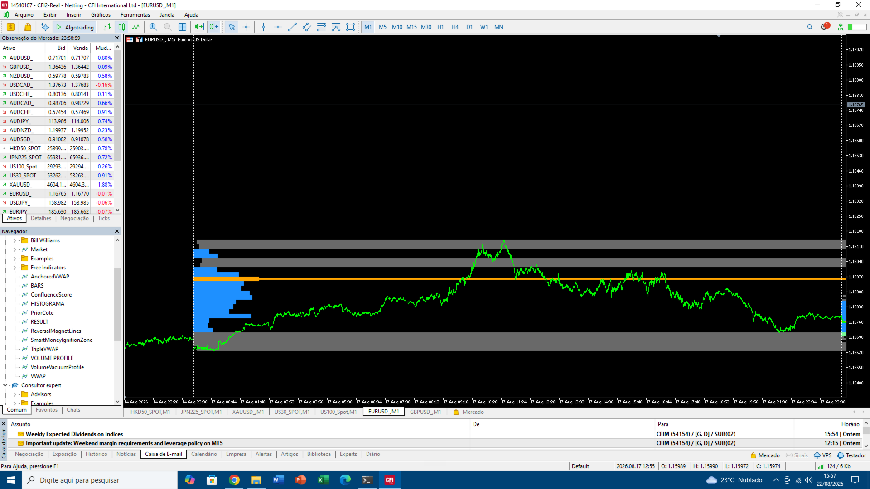Switch to the GBPUSD_,M1 chart tab
This screenshot has height=489, width=870.
pos(425,412)
